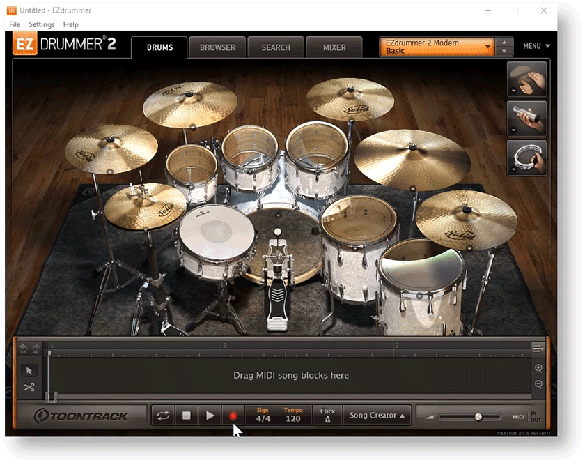
Task: Select next kit preset with down arrow
Action: point(504,52)
